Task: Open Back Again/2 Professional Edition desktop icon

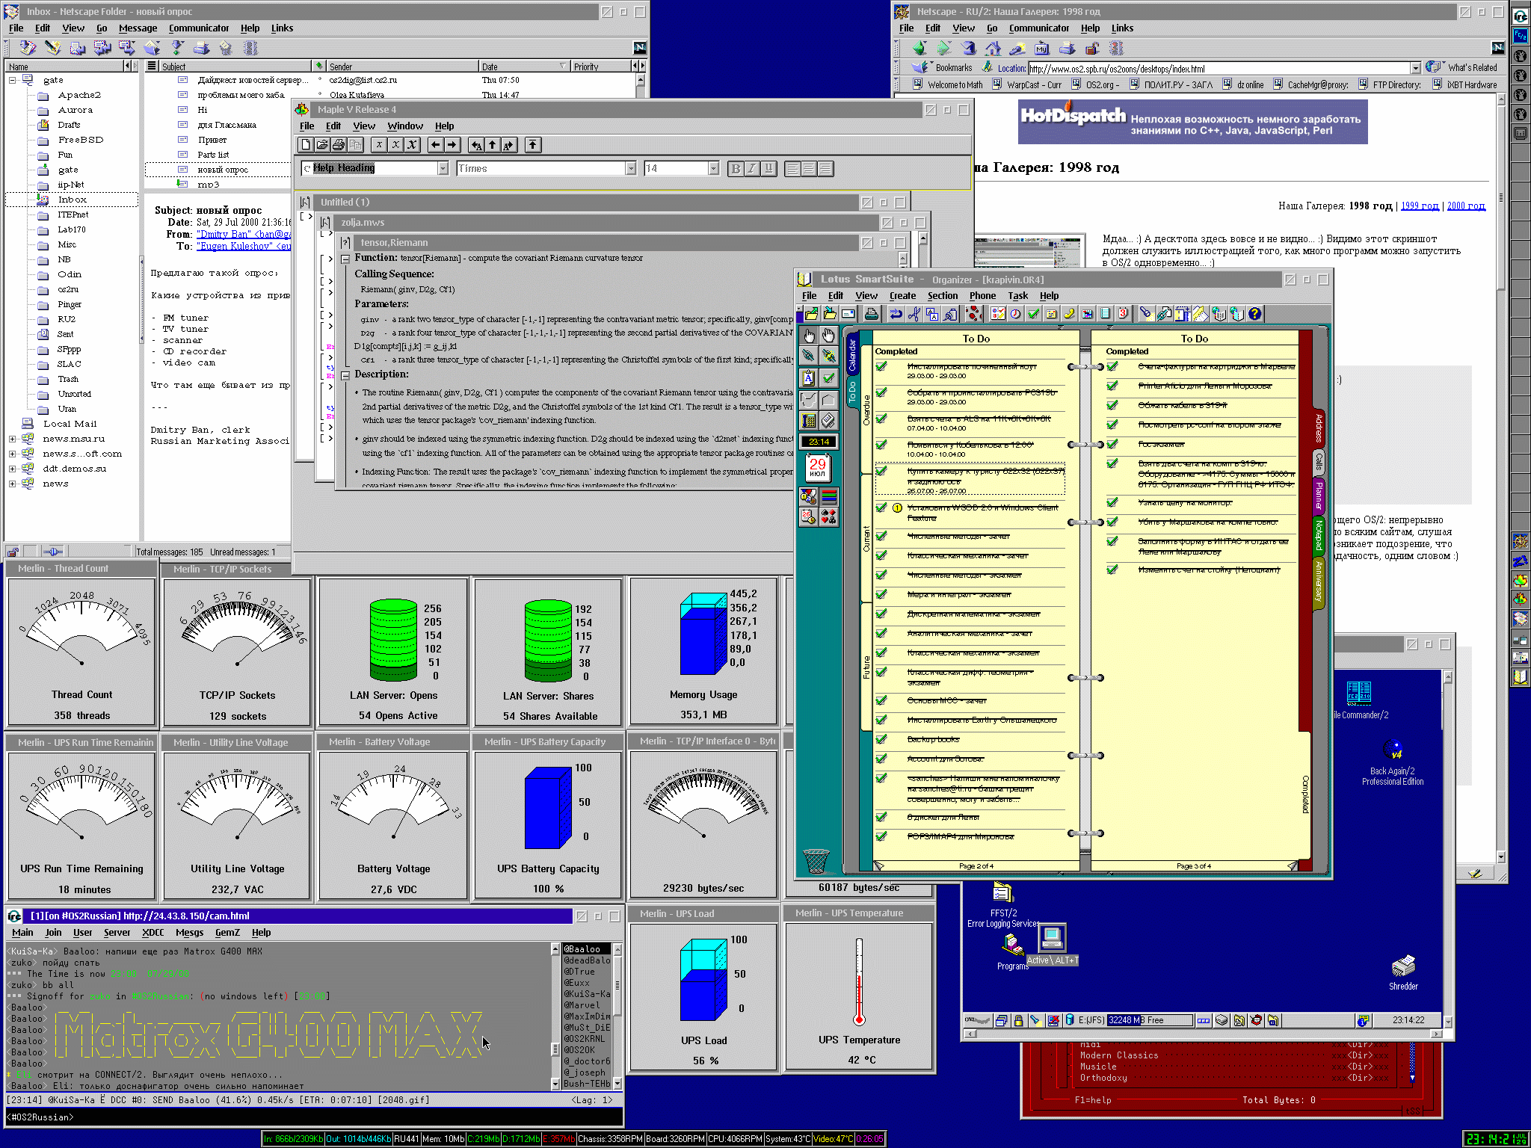Action: click(x=1393, y=762)
